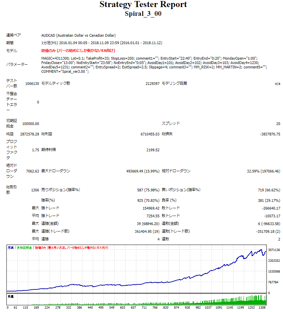Click the largest loss trade -266640.17
Screen dimensions: 283x312
point(271,208)
